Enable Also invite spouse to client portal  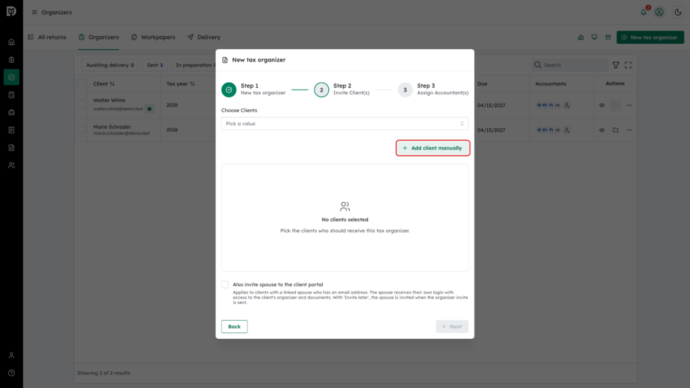(x=225, y=285)
